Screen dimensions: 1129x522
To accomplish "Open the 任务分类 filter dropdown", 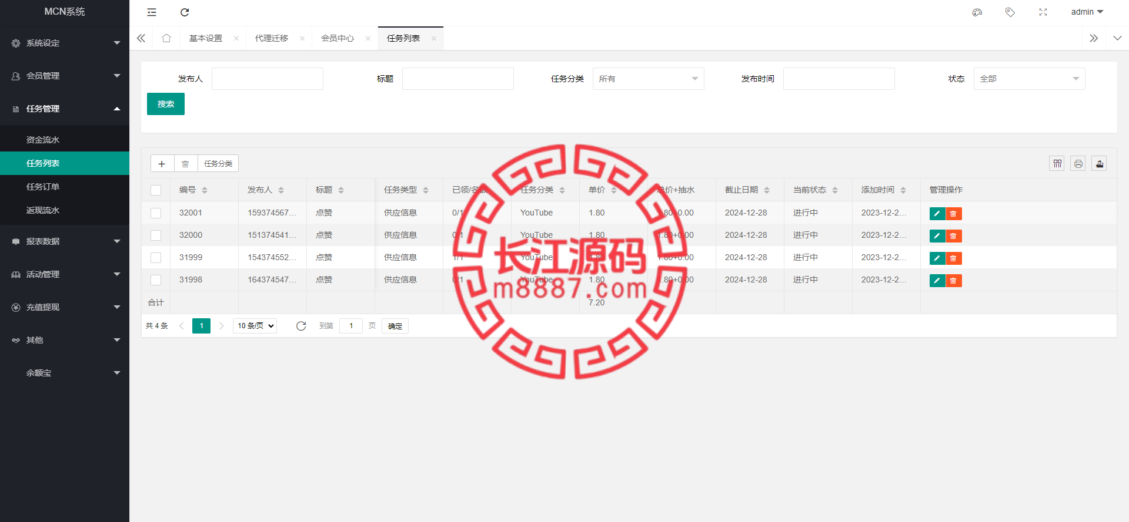I will [649, 79].
